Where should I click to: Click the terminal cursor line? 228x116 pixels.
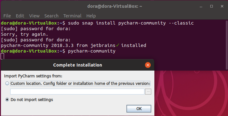(x=2, y=56)
